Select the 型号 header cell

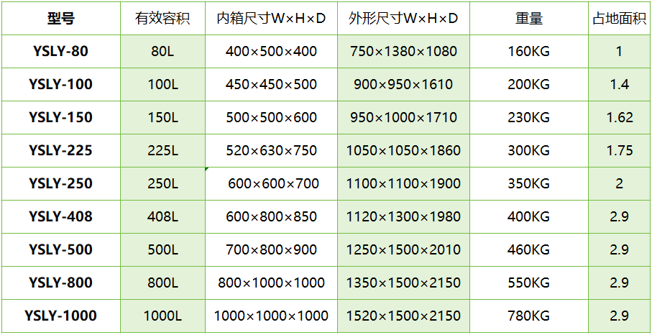[61, 18]
